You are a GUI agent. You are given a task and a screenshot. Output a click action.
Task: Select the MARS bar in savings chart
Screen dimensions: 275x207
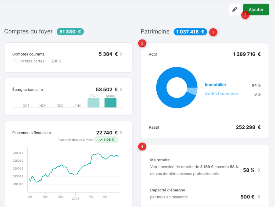pos(110,103)
